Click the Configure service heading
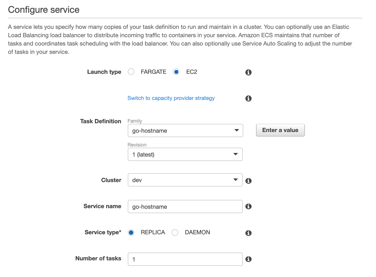 [x=44, y=10]
